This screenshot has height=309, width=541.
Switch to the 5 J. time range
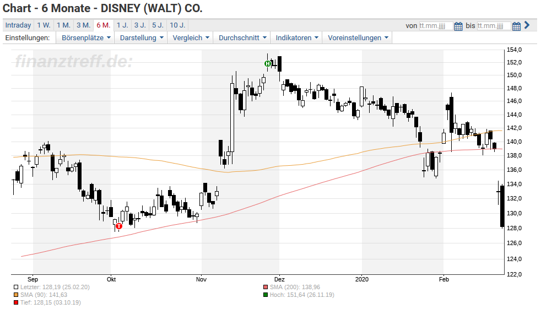coord(158,25)
